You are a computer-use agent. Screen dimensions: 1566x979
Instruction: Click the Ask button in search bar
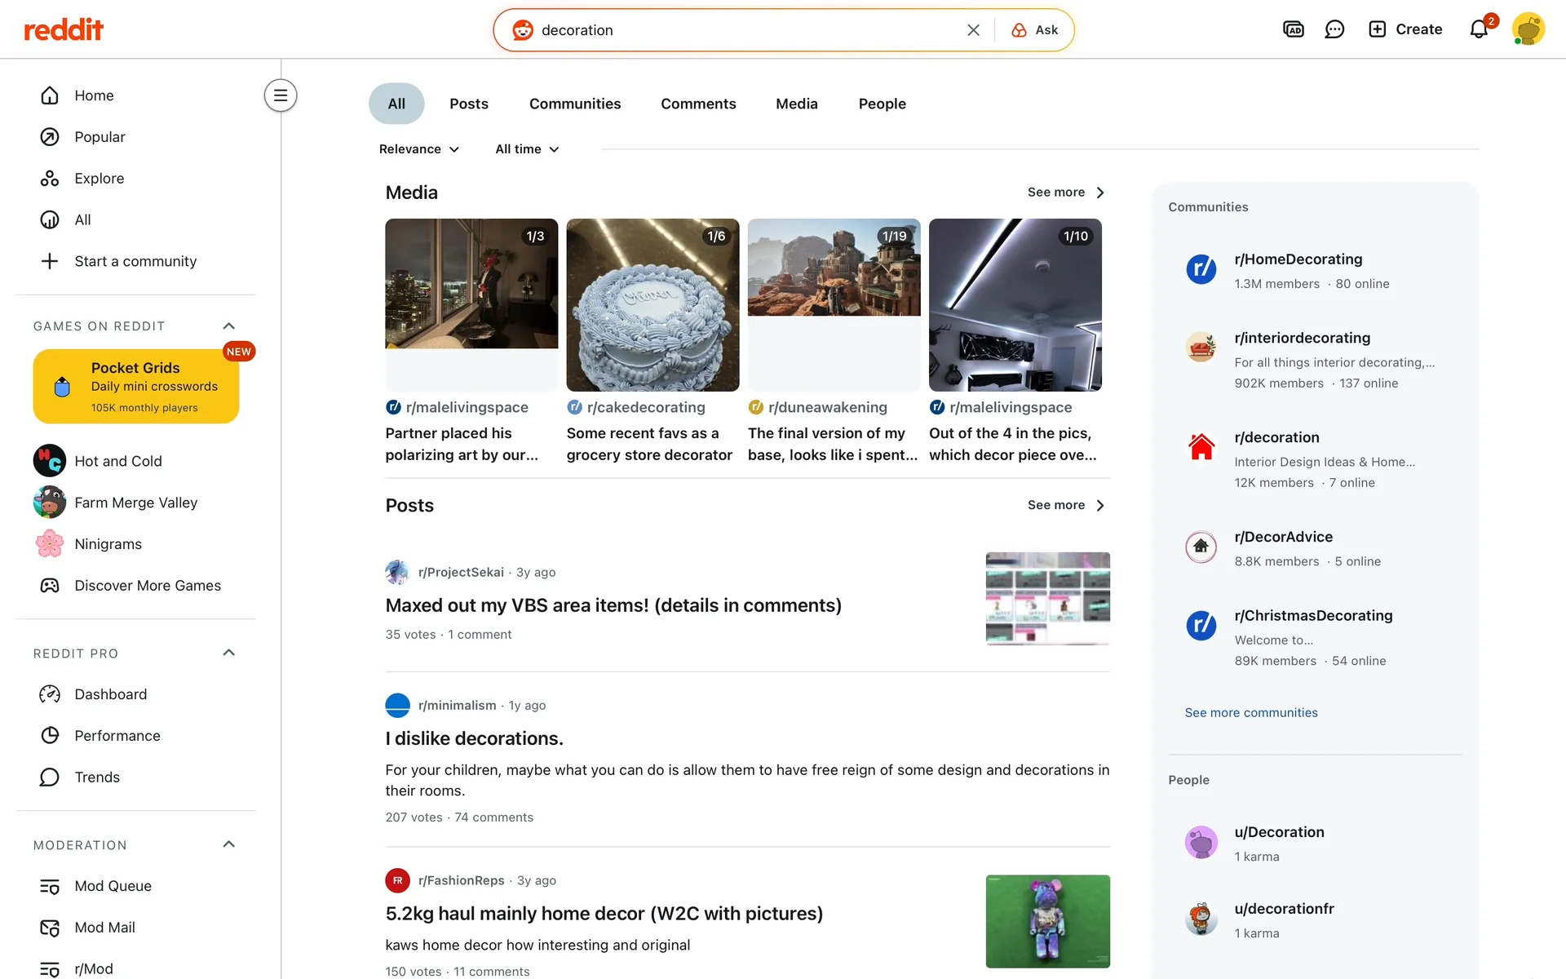[1035, 30]
